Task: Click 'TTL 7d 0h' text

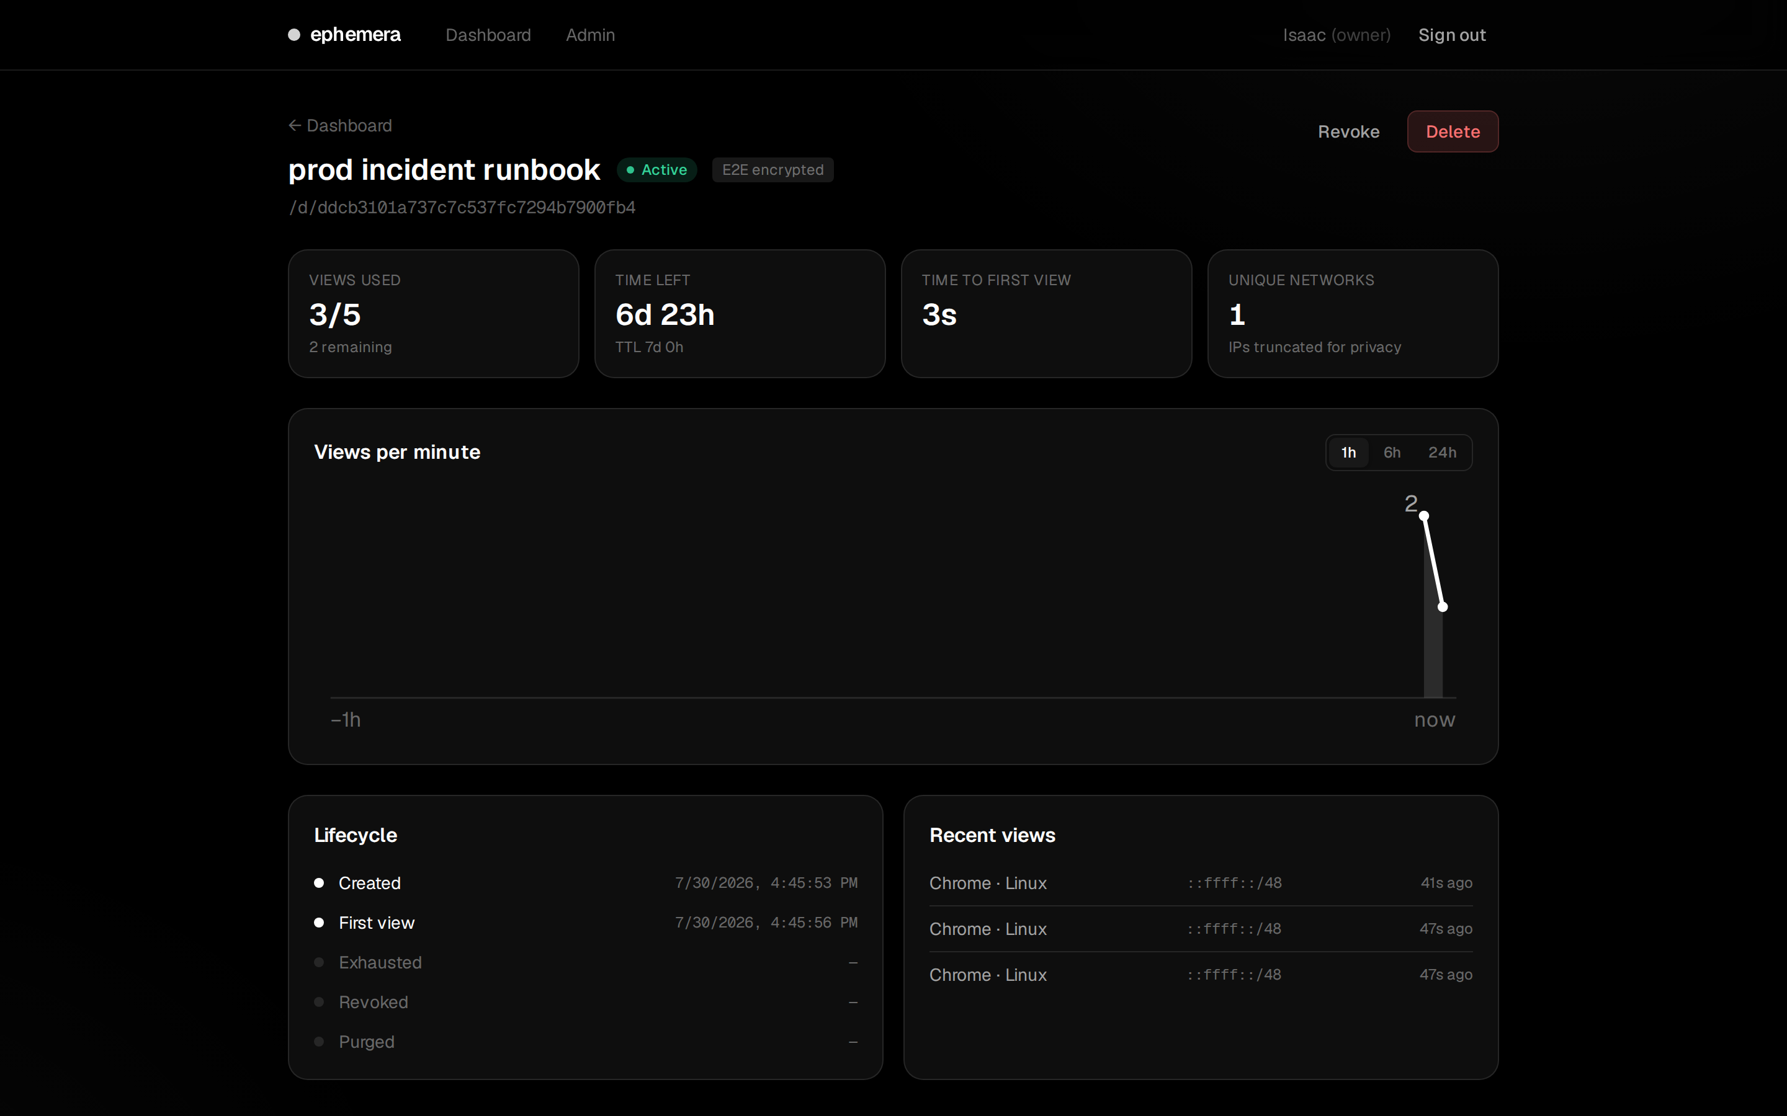Action: 649,347
